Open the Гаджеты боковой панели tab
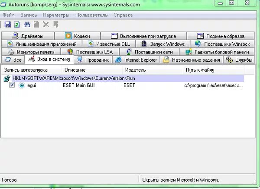The width and height of the screenshot is (260, 189). (217, 52)
